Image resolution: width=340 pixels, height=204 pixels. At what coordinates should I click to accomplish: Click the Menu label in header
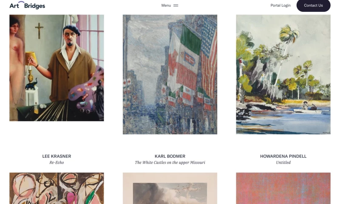(x=166, y=6)
